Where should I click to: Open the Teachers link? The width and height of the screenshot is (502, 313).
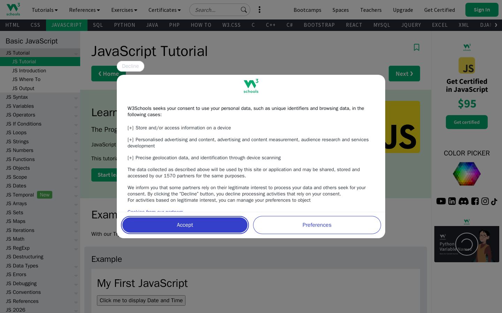(371, 10)
